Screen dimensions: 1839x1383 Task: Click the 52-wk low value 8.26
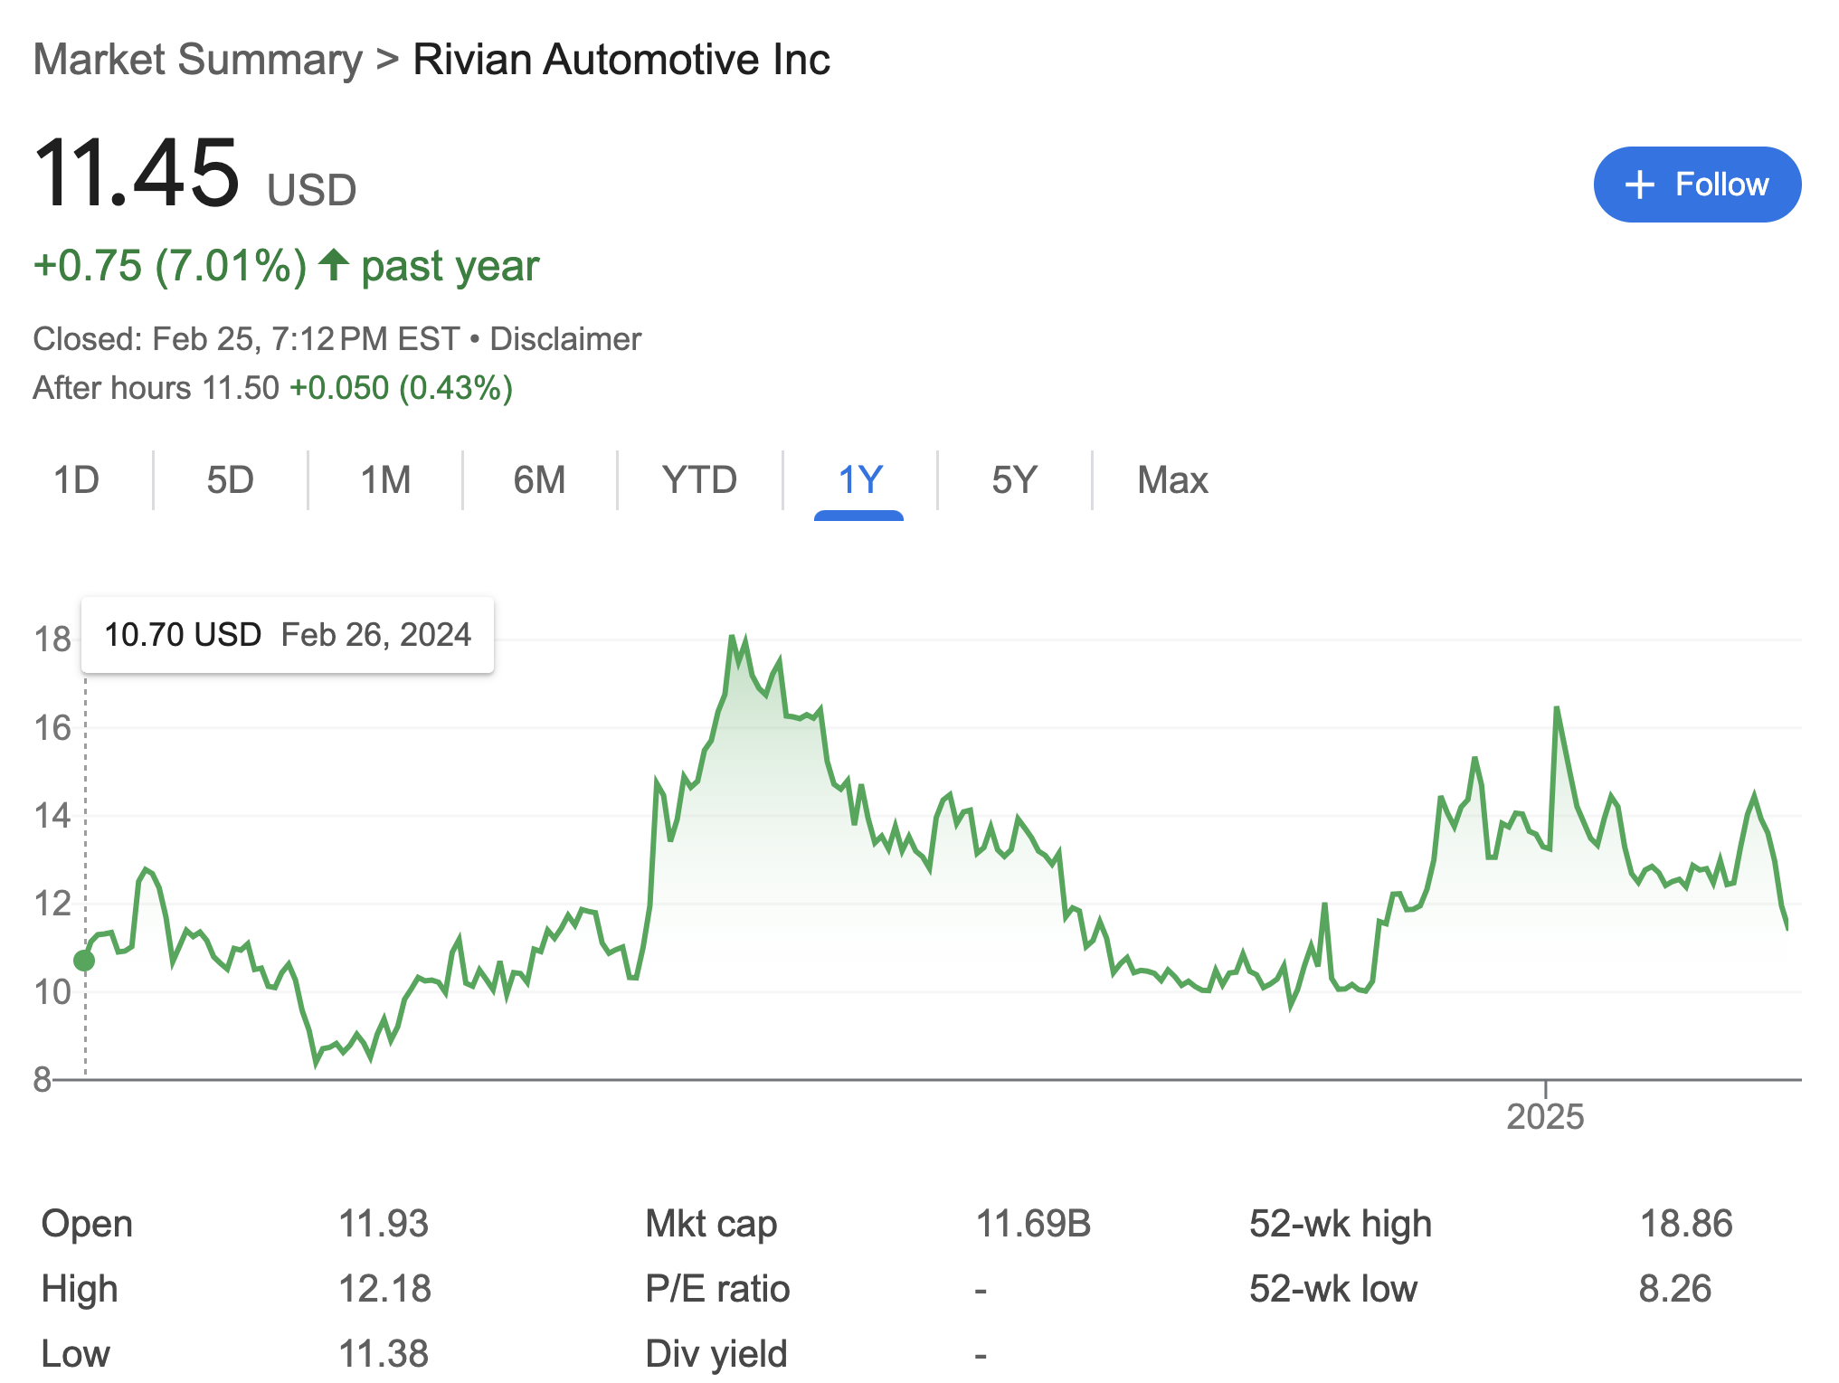coord(1675,1289)
